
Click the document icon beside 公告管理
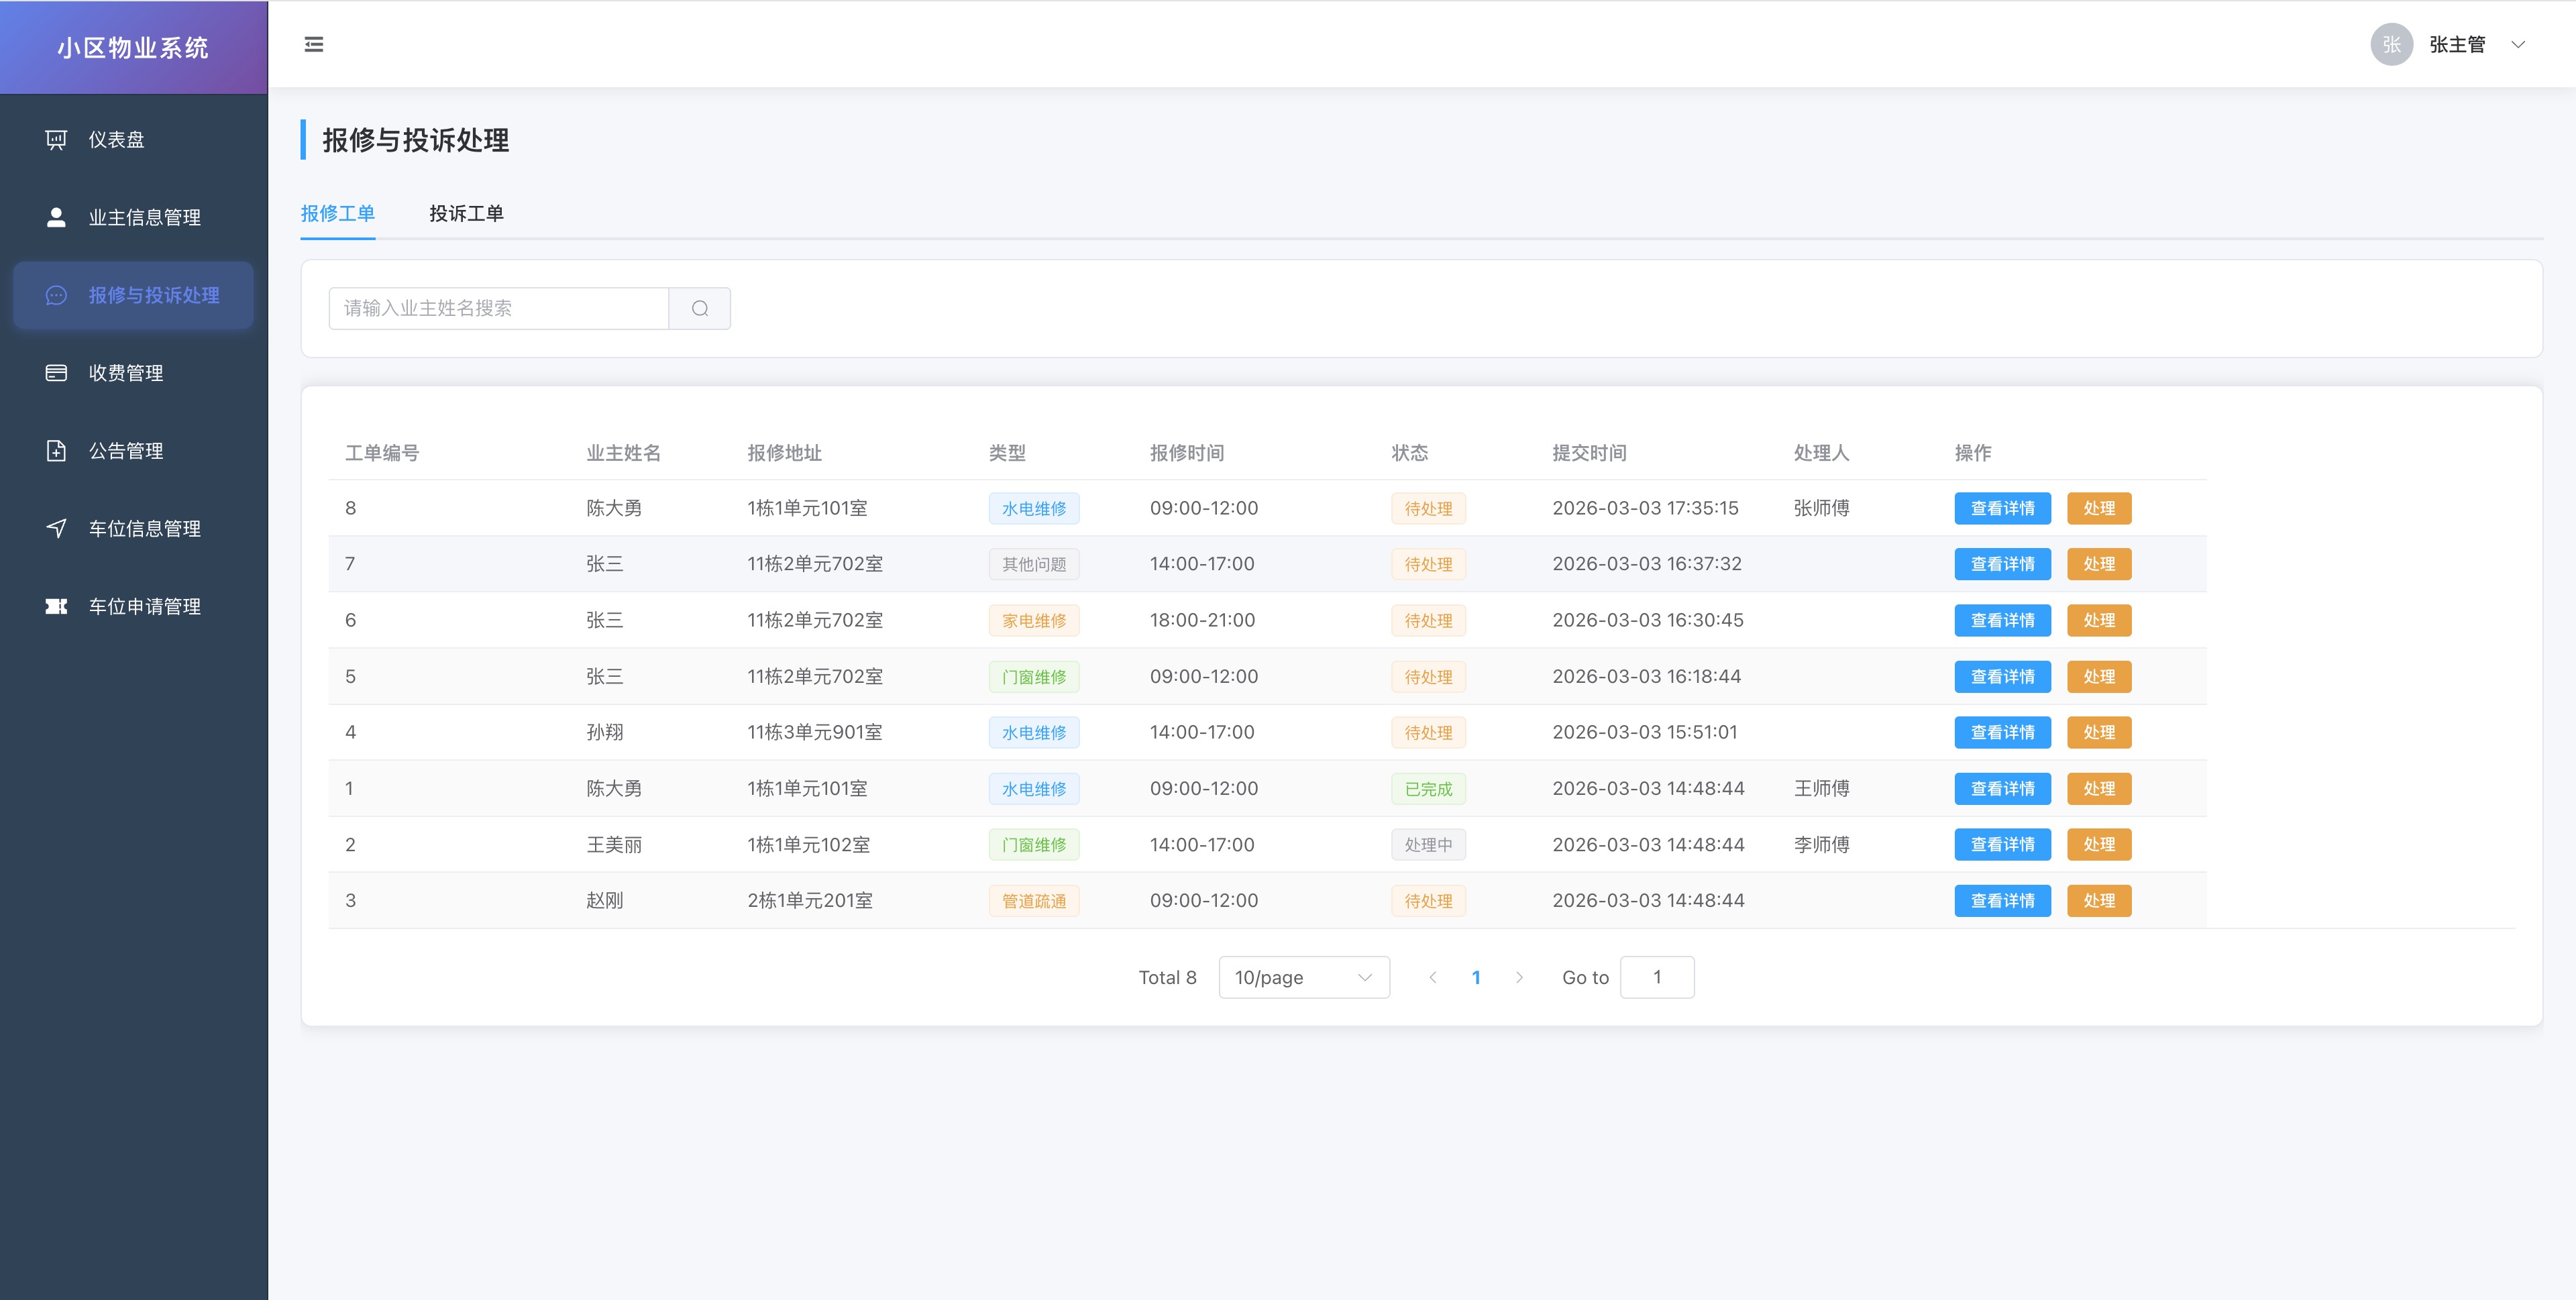pos(56,451)
